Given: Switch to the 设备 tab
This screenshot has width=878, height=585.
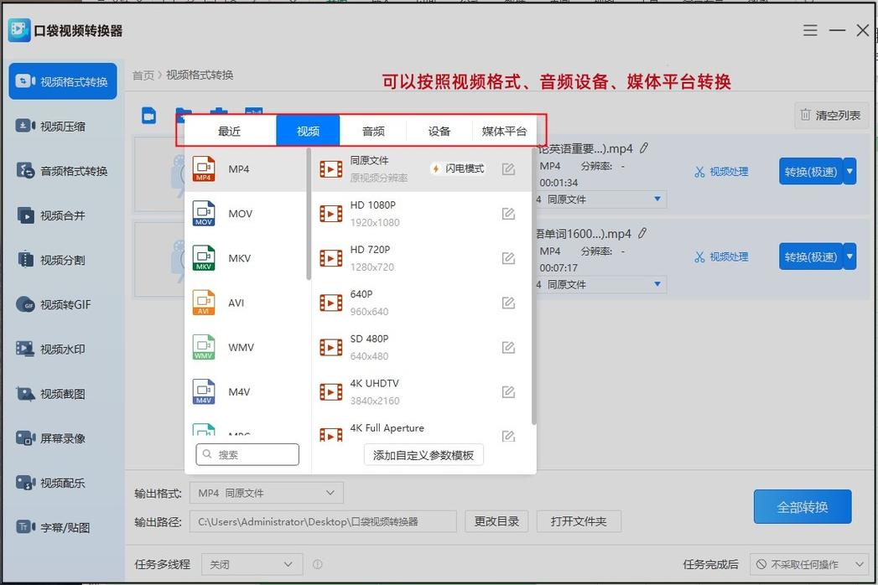Looking at the screenshot, I should (x=439, y=131).
